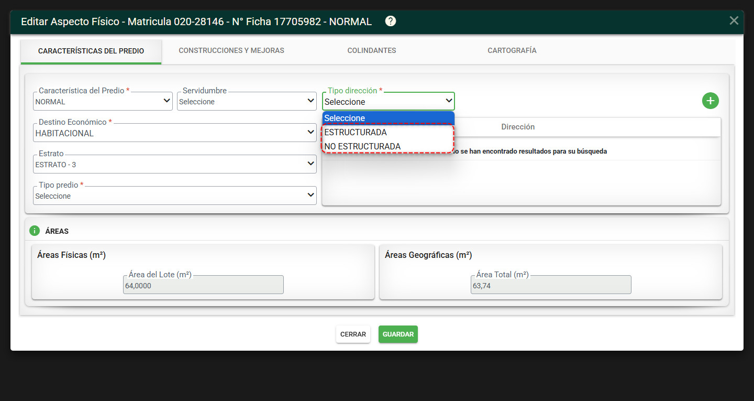Expand the Servidumbre dropdown
754x401 pixels.
tap(247, 101)
